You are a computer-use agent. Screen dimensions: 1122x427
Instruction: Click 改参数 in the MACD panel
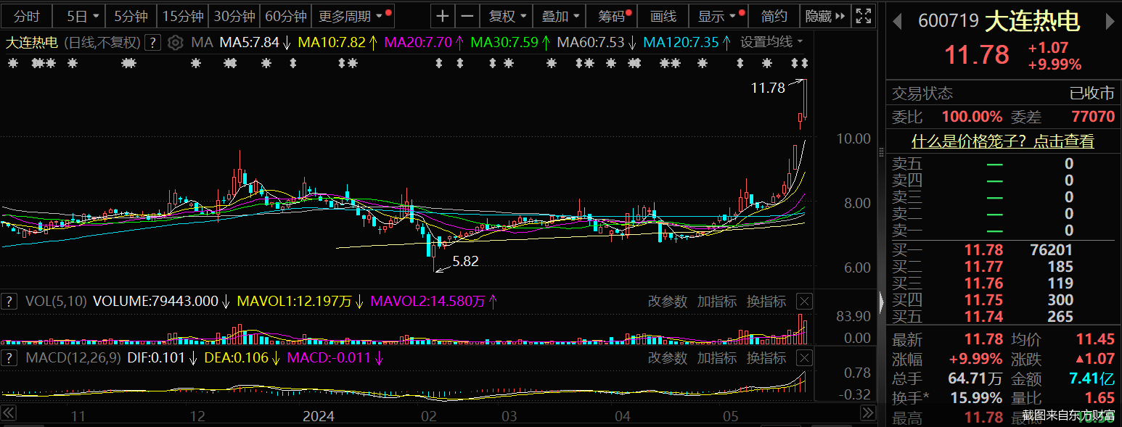pos(668,358)
